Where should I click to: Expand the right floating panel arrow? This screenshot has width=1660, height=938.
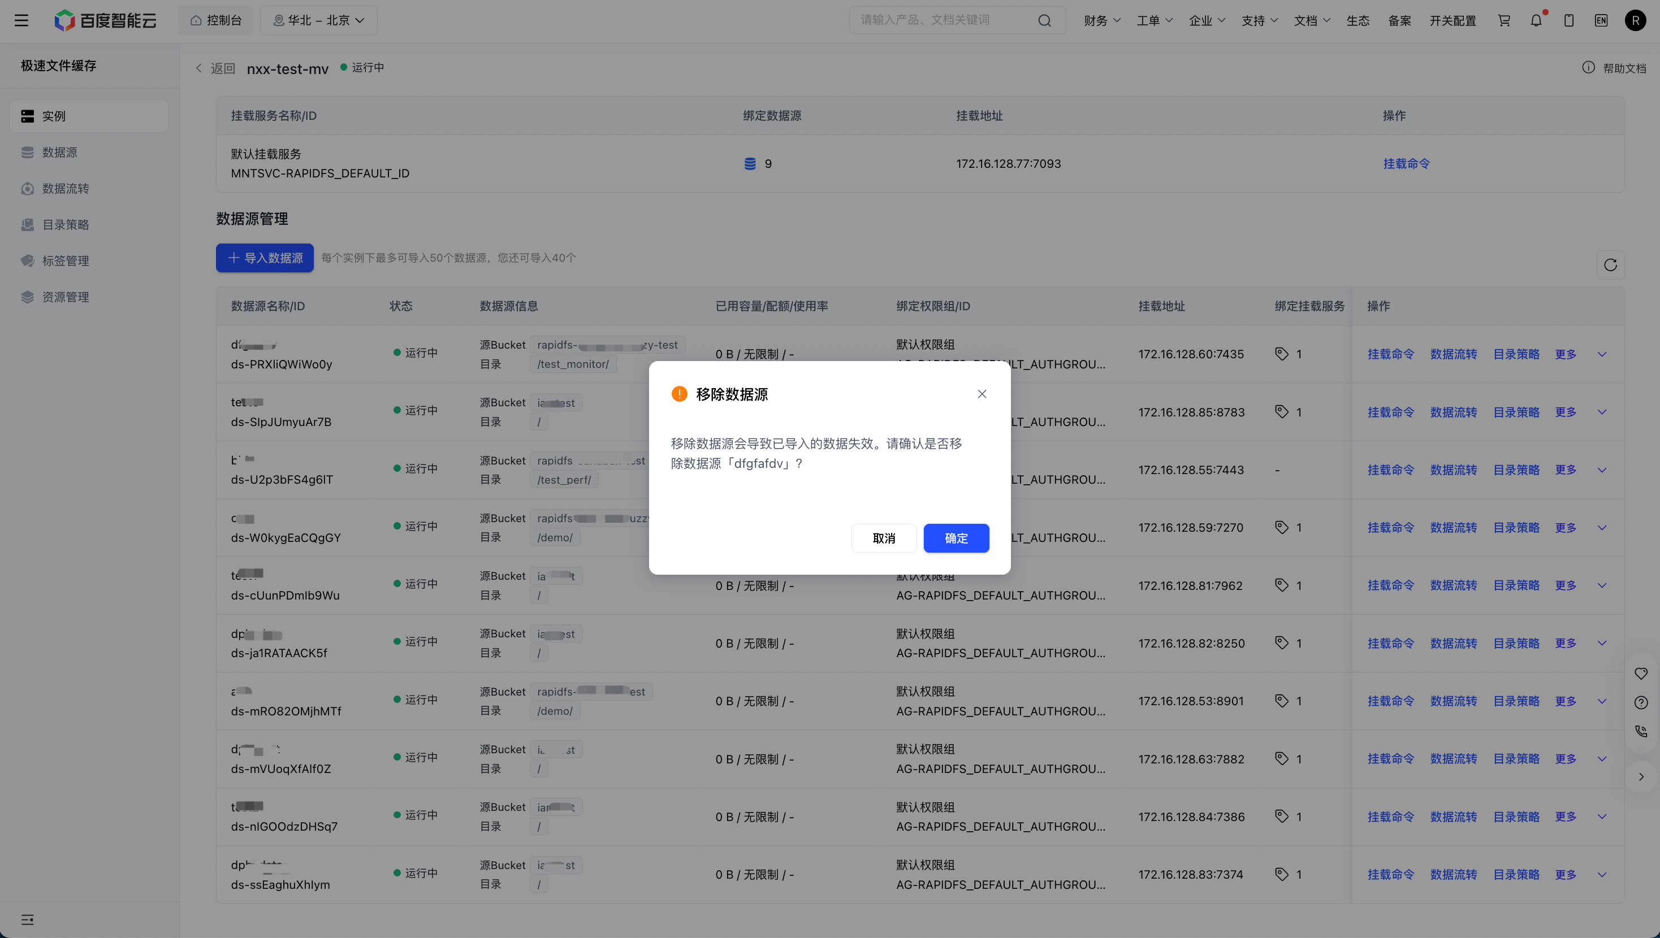[x=1641, y=776]
